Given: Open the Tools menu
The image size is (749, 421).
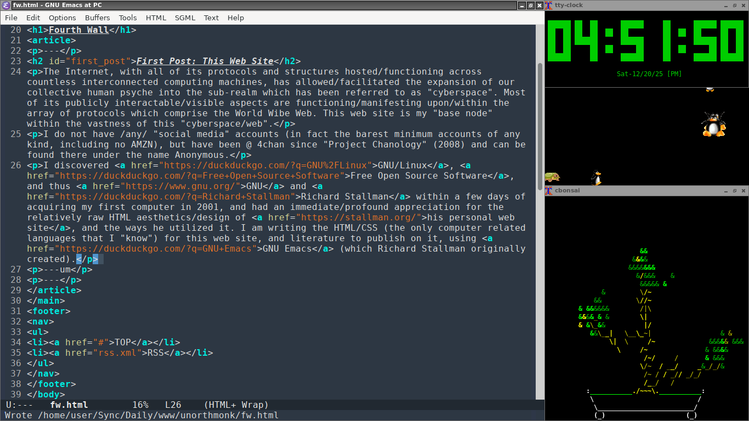Looking at the screenshot, I should point(128,18).
